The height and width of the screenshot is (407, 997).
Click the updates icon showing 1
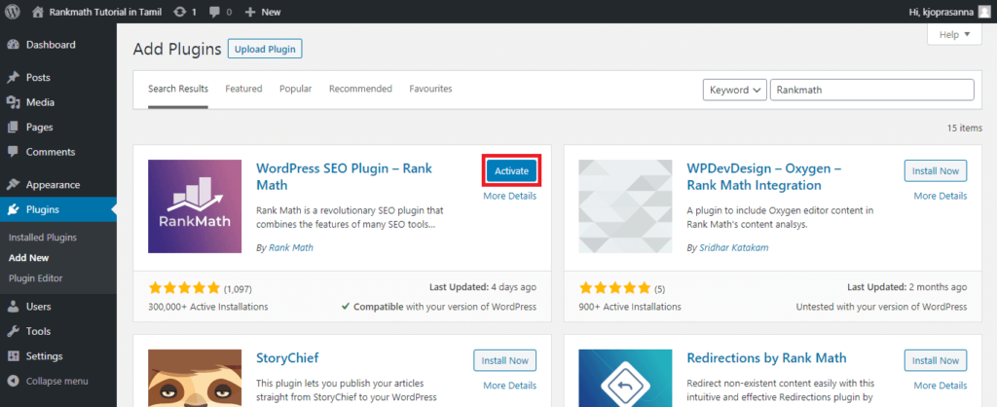(179, 12)
